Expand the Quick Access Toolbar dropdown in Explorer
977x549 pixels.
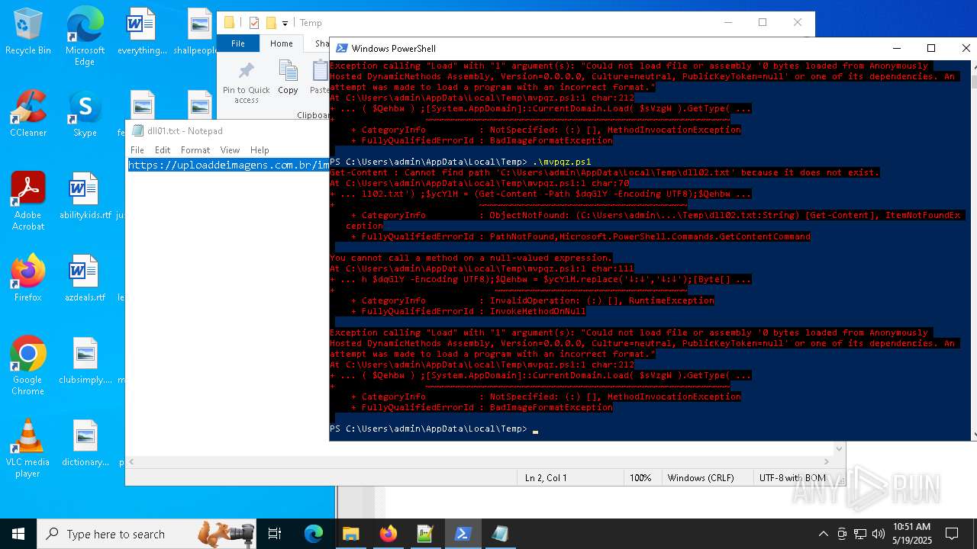[285, 24]
